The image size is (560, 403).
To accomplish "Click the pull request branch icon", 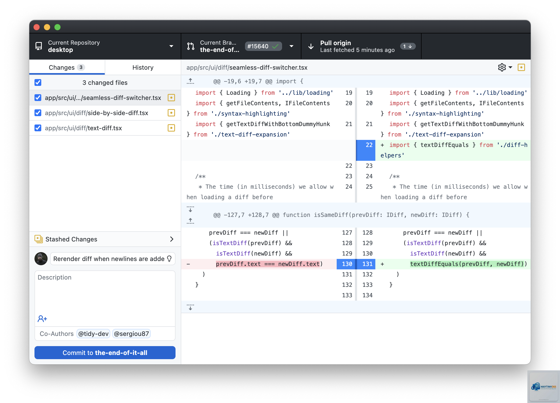I will pyautogui.click(x=191, y=46).
